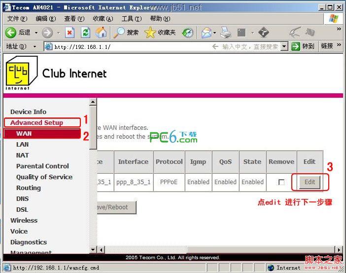The width and height of the screenshot is (346, 273).
Task: Click the sidebar scroll up arrow
Action: pos(93,102)
